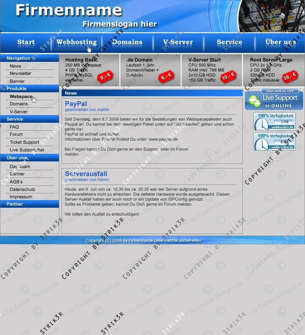Click the server photo in the header
The image size is (305, 335).
click(x=271, y=16)
